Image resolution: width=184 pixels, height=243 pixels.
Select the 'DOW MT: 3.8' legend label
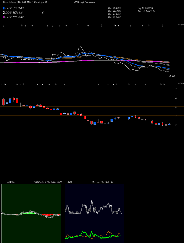point(14,13)
